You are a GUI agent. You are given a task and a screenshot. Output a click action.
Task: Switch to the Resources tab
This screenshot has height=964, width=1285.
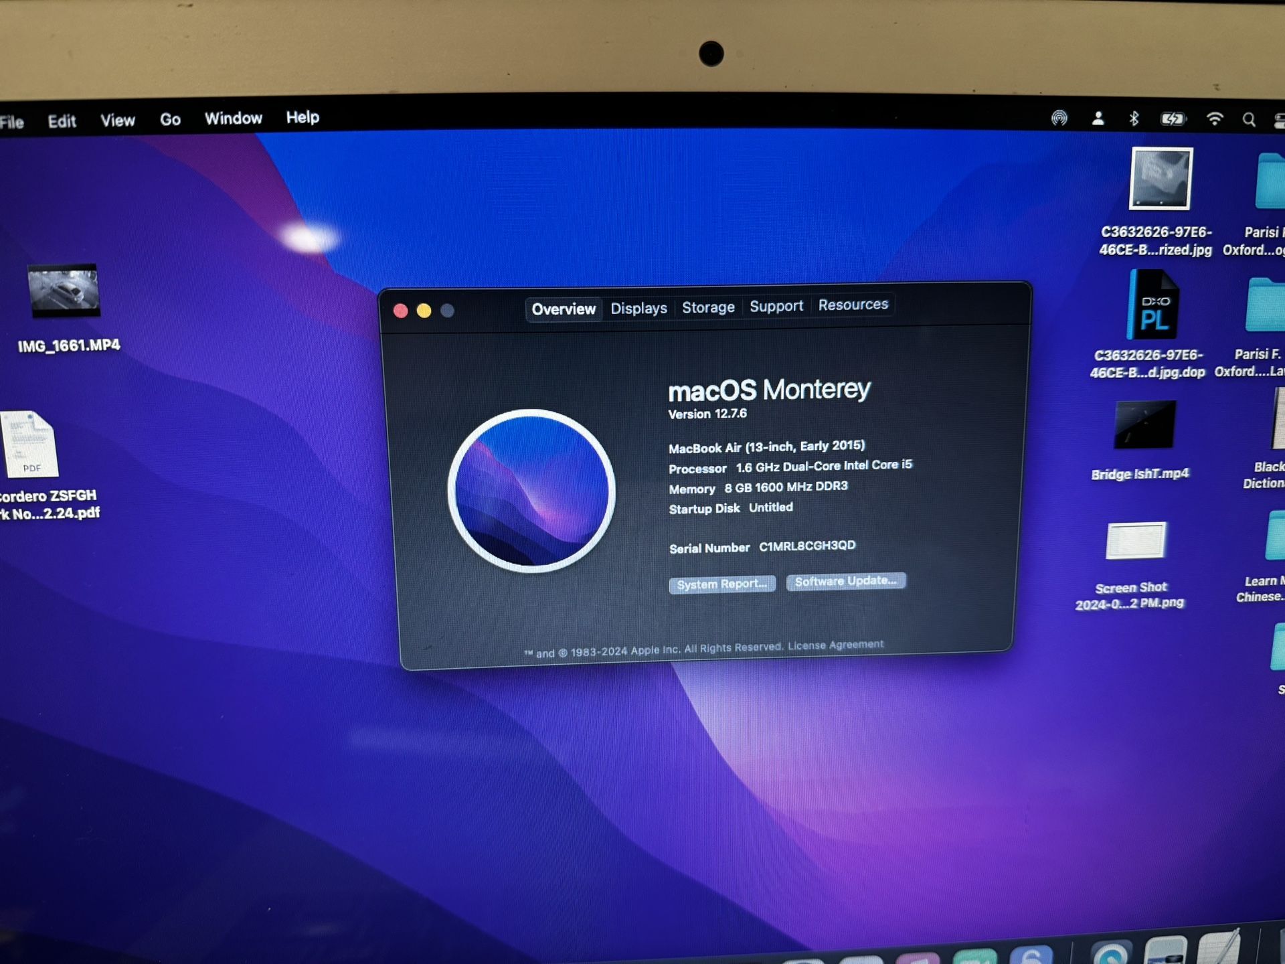[x=853, y=305]
